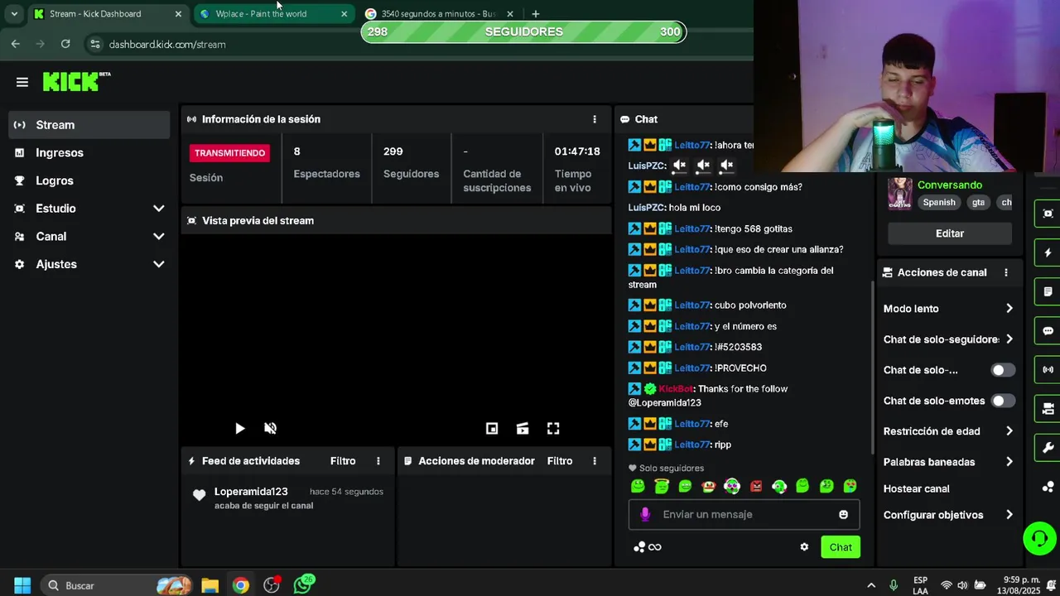This screenshot has height=596, width=1060.
Task: Open chat settings gear
Action: coord(804,547)
